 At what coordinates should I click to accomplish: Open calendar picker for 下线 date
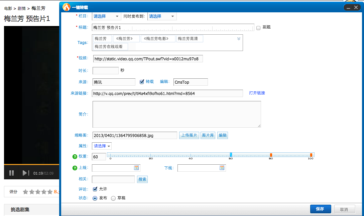[222, 168]
